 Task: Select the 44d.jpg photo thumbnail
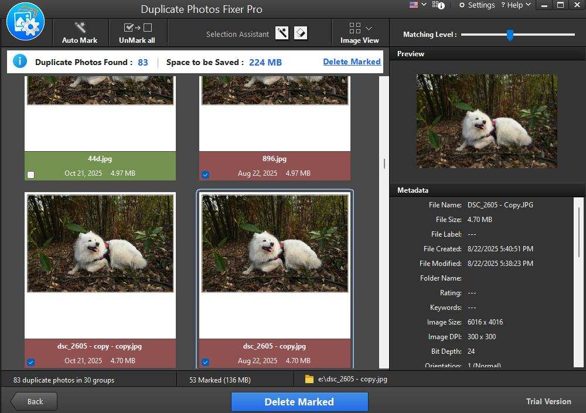click(100, 90)
